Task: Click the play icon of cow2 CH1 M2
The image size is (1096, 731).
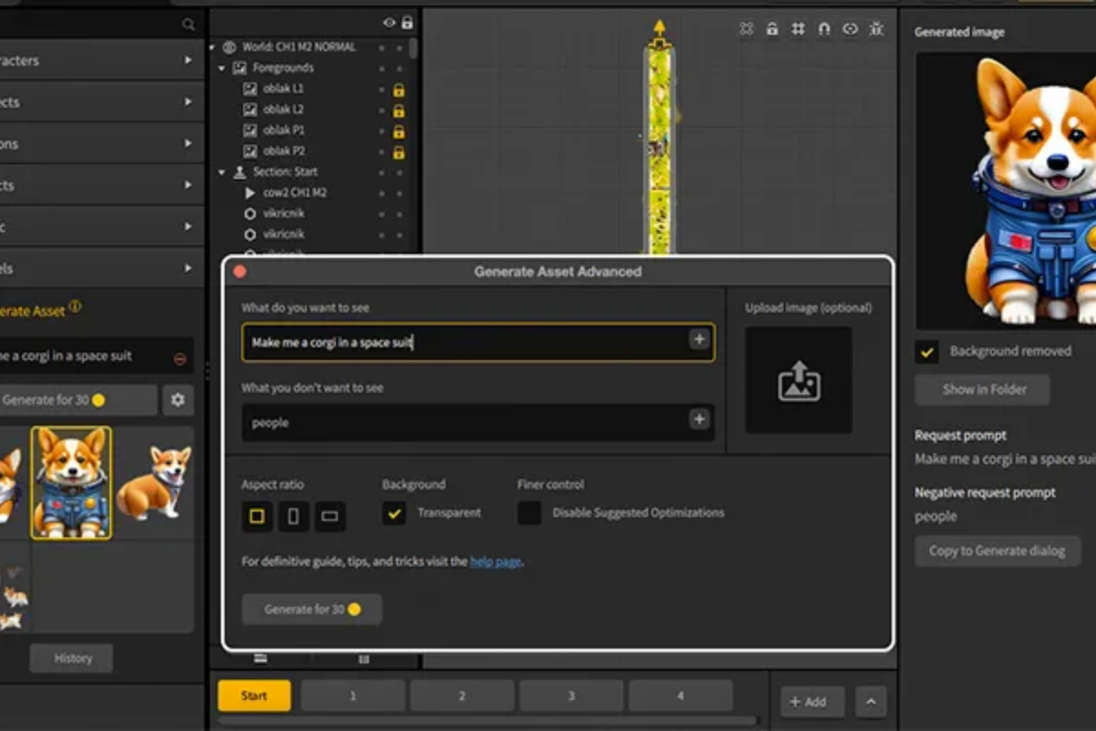Action: (x=250, y=193)
